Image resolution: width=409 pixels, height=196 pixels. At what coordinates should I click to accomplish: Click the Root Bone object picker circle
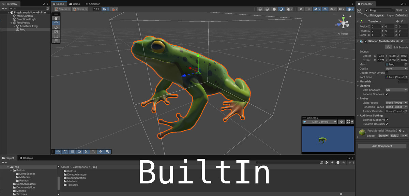(x=406, y=77)
